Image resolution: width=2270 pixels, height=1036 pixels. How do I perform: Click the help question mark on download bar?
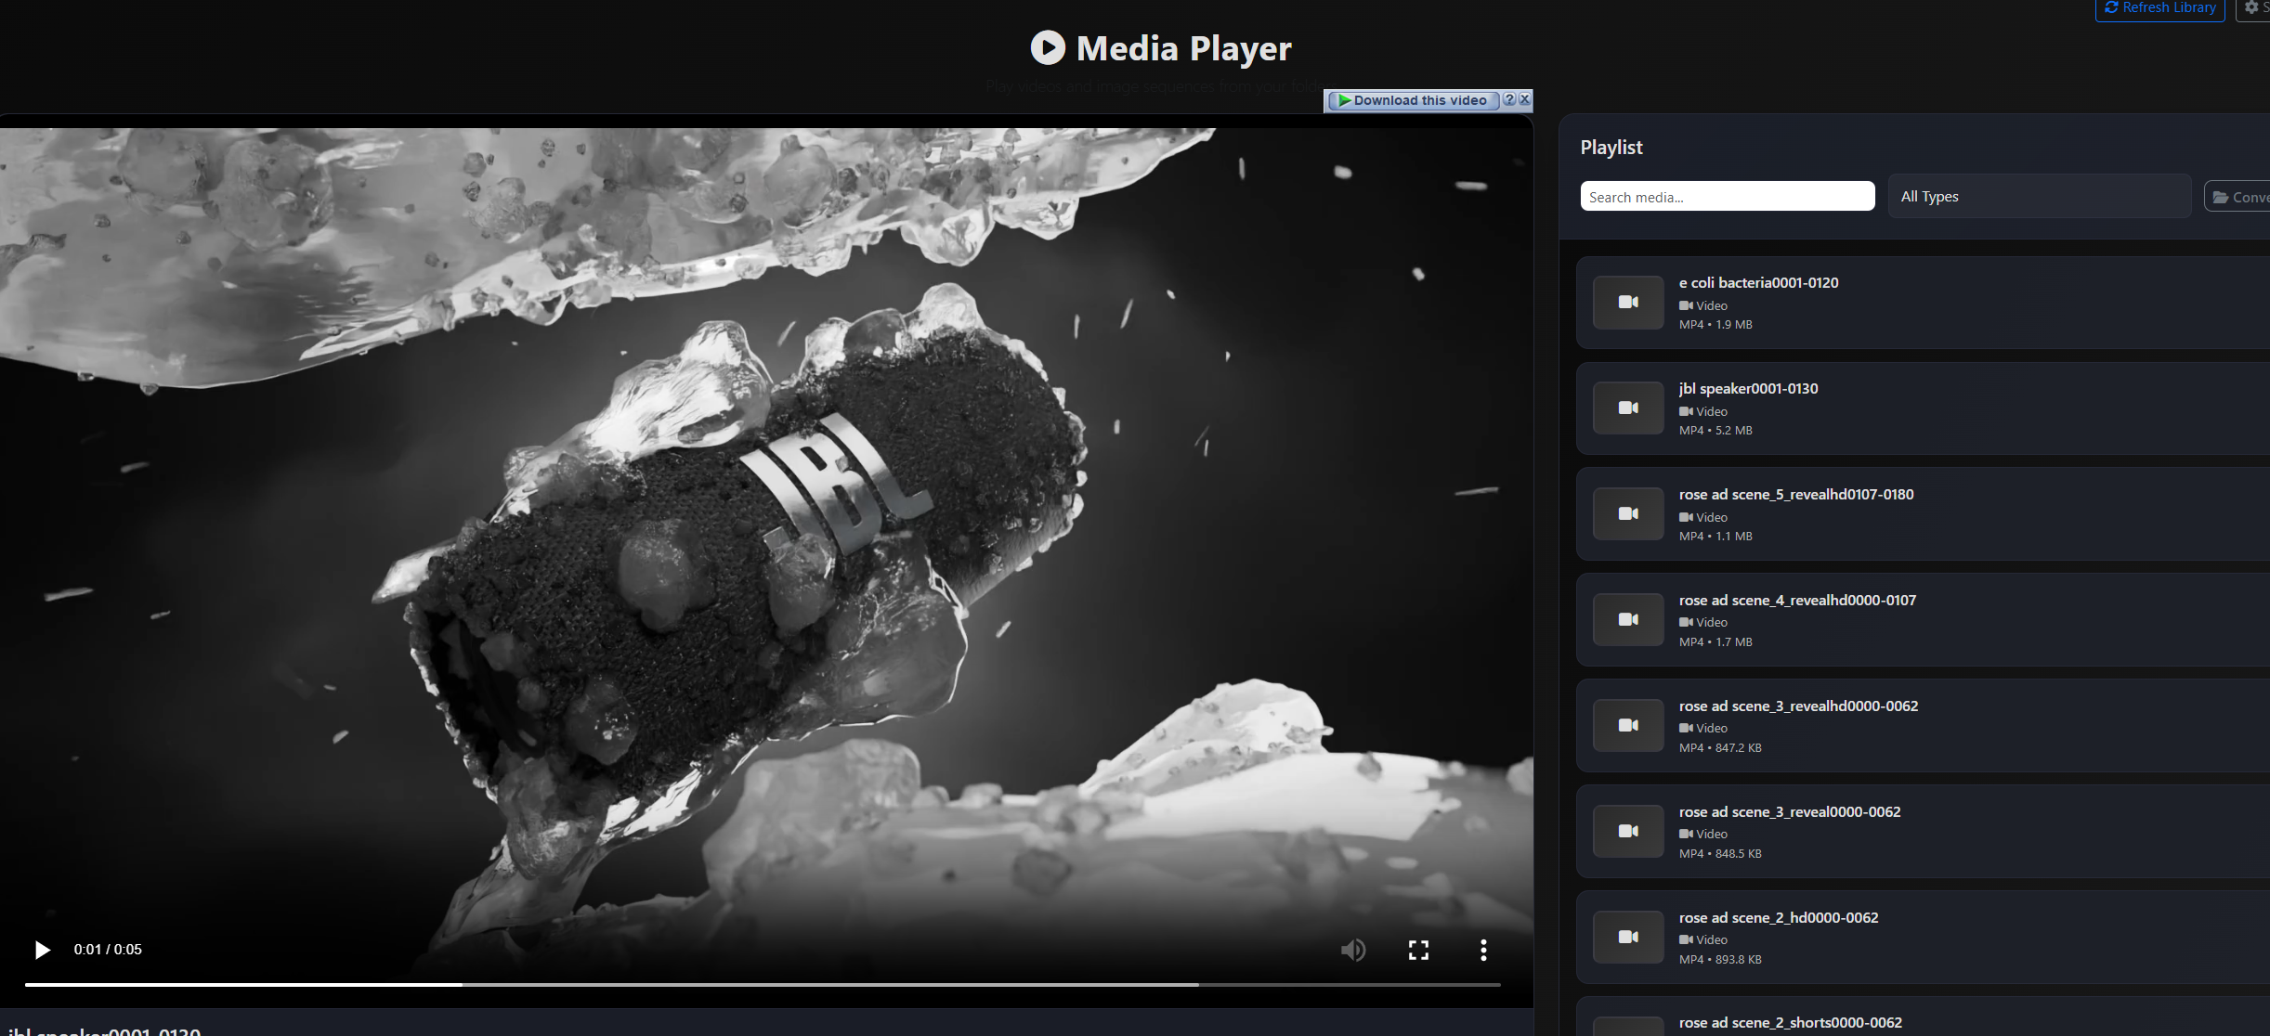click(x=1509, y=99)
